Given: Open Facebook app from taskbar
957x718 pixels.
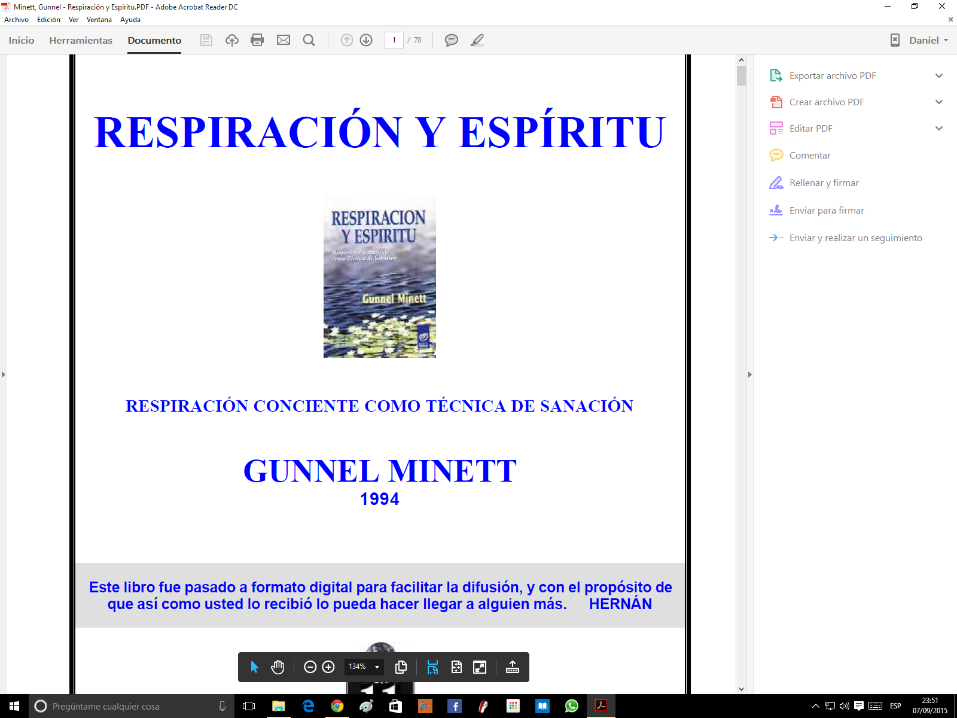Looking at the screenshot, I should [455, 706].
